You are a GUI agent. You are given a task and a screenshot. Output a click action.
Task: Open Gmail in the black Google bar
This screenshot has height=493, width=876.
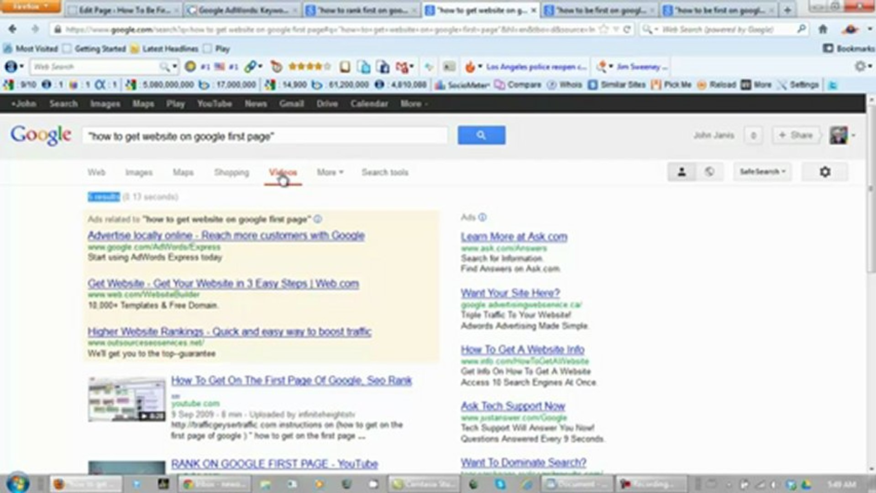291,104
